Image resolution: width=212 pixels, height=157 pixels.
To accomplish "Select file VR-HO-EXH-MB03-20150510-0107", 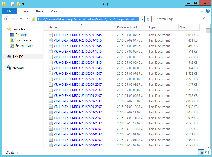I will 78,140.
